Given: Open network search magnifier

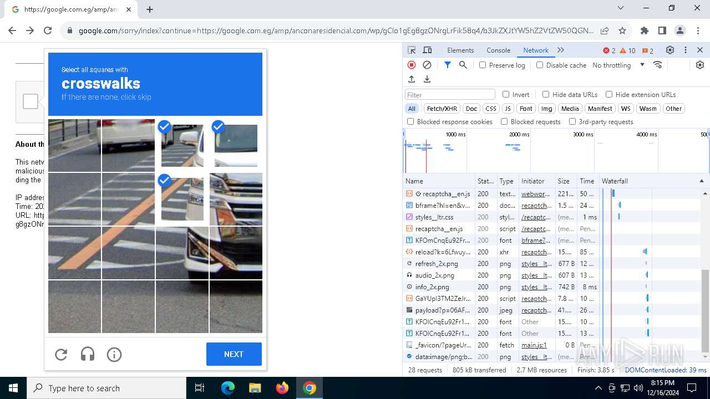Looking at the screenshot, I should pos(463,65).
